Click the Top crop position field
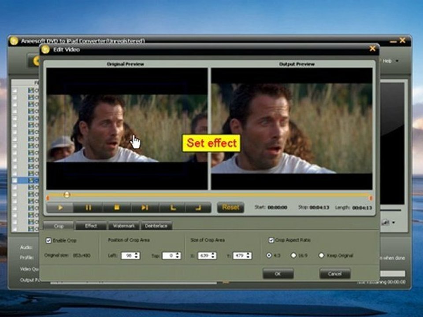The image size is (423, 317). pos(169,255)
